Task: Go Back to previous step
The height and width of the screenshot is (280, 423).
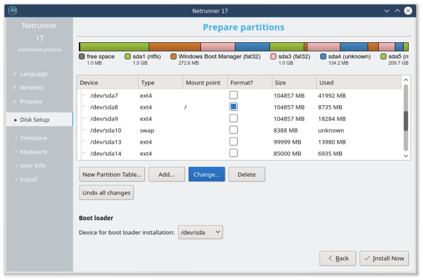Action: point(338,258)
